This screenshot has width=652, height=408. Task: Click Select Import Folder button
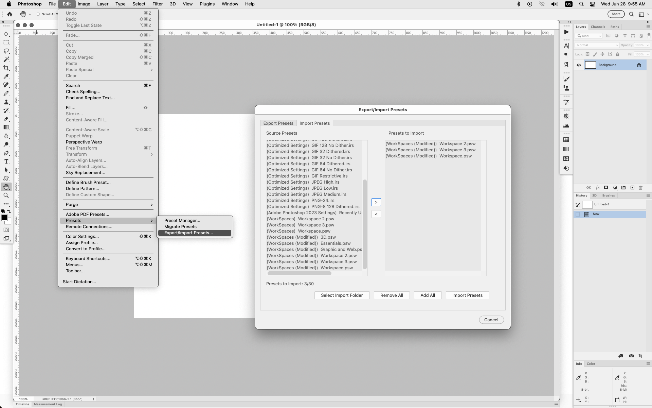click(x=342, y=295)
